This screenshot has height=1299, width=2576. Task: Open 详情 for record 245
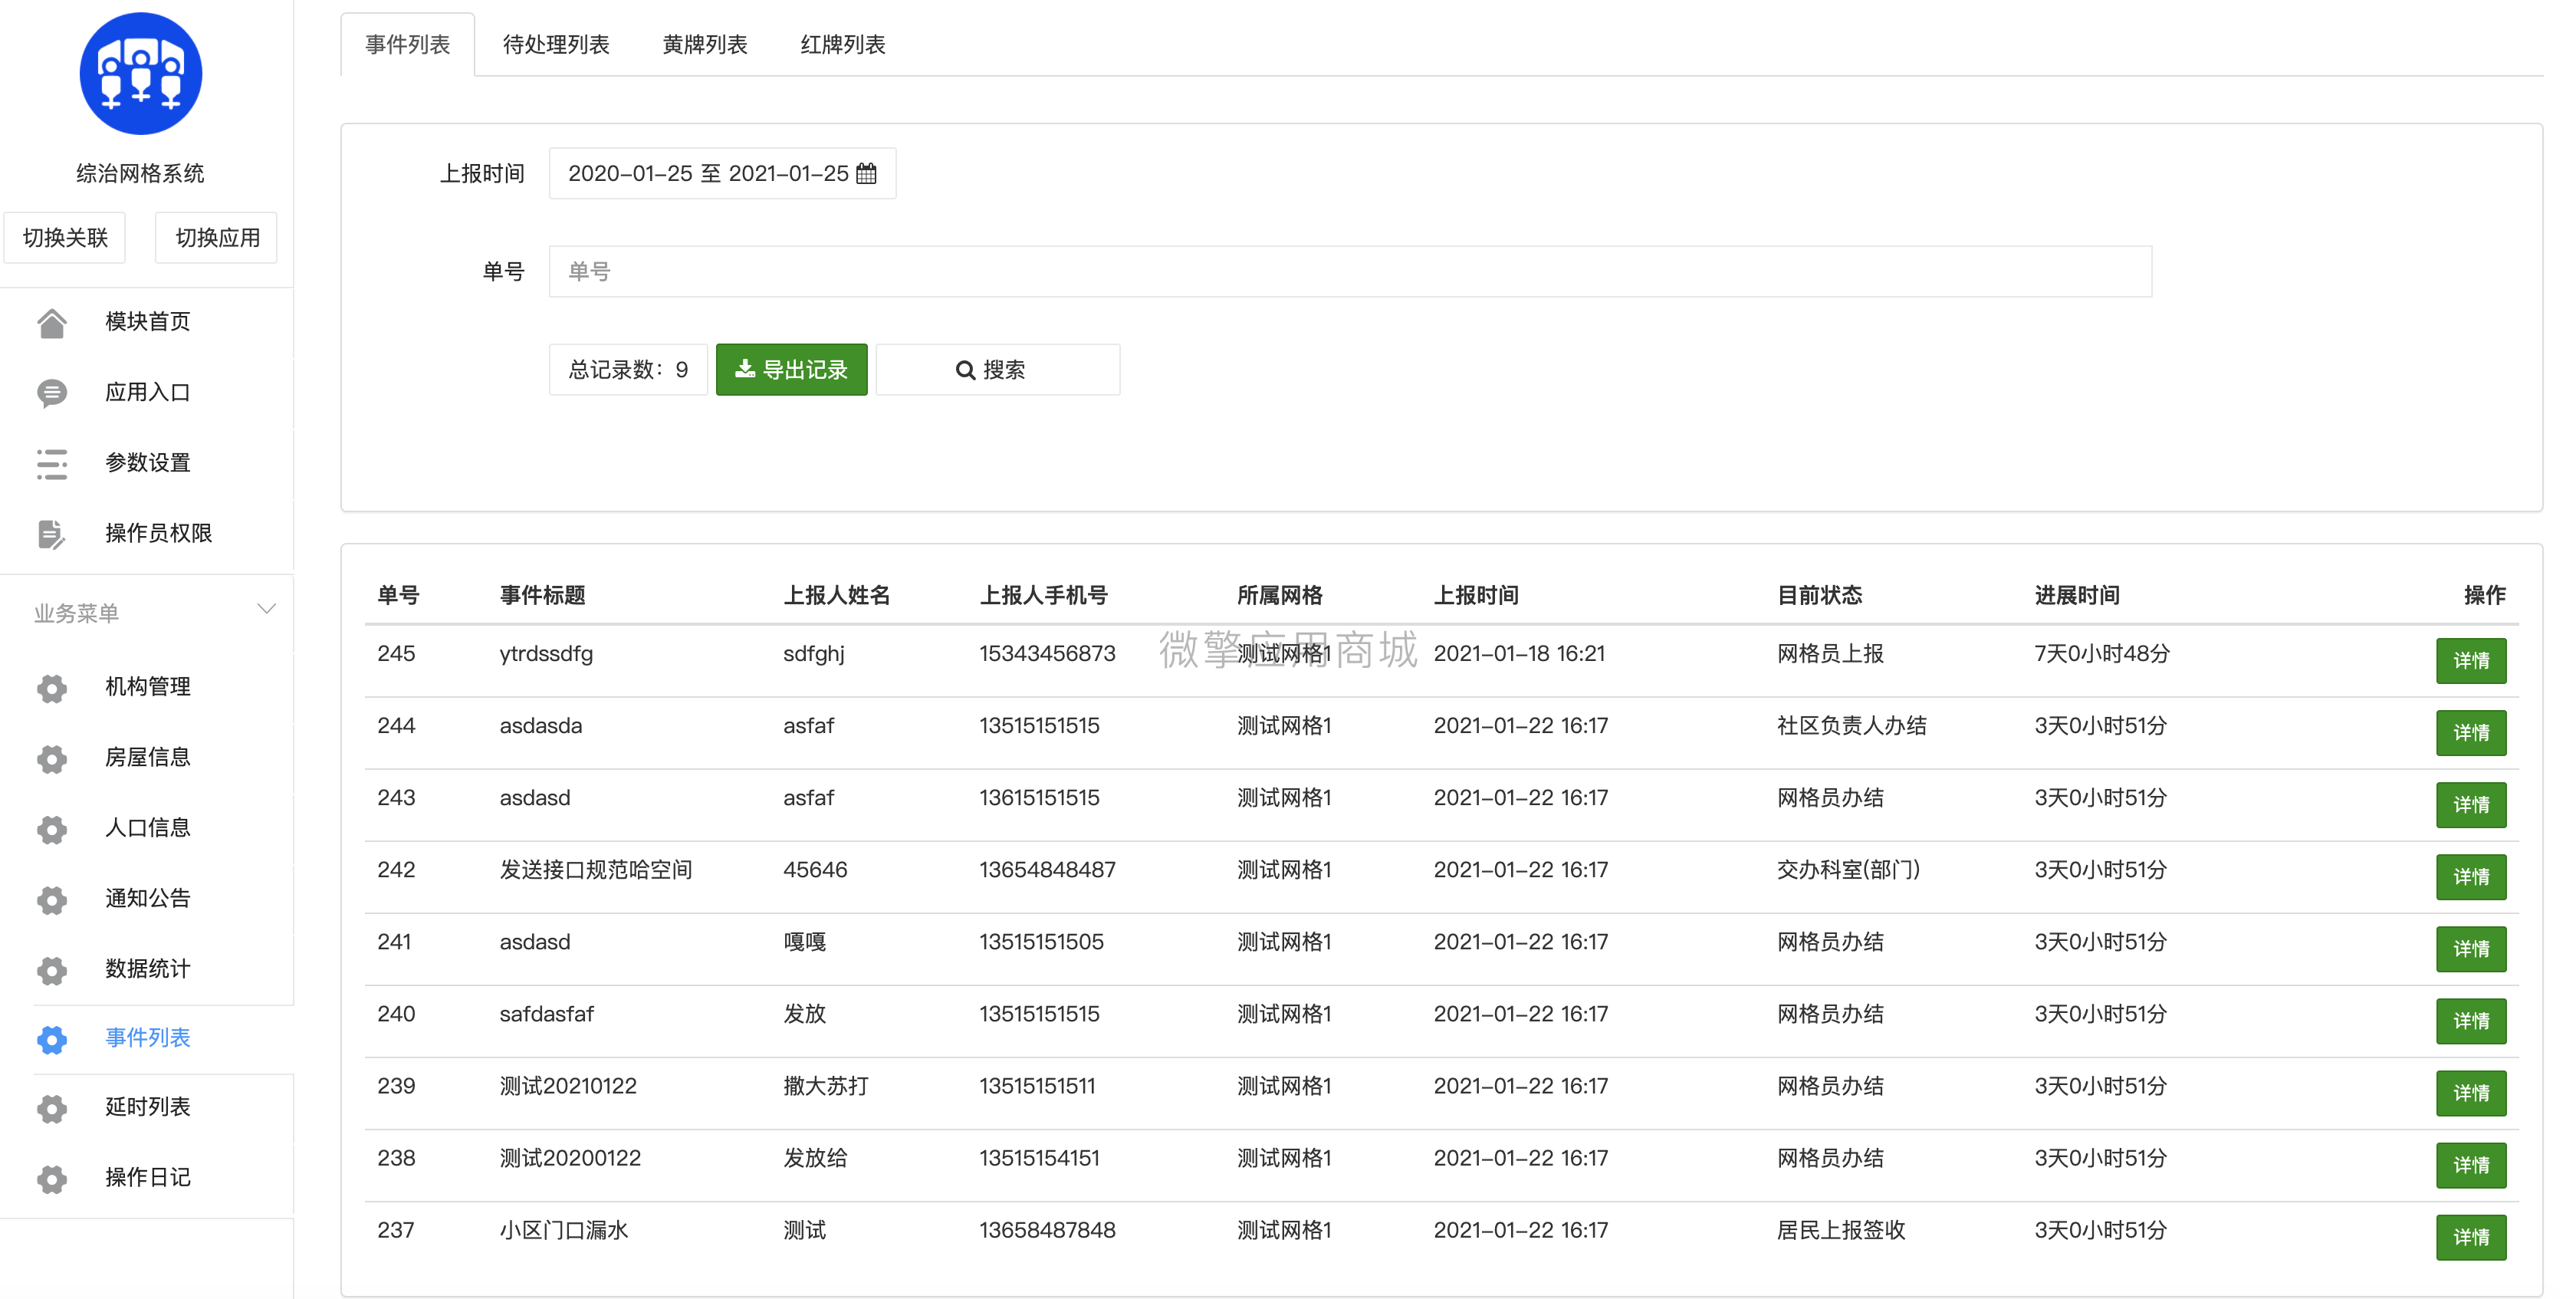tap(2471, 660)
